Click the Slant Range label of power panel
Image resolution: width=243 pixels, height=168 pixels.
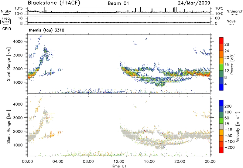pyautogui.click(x=9, y=64)
